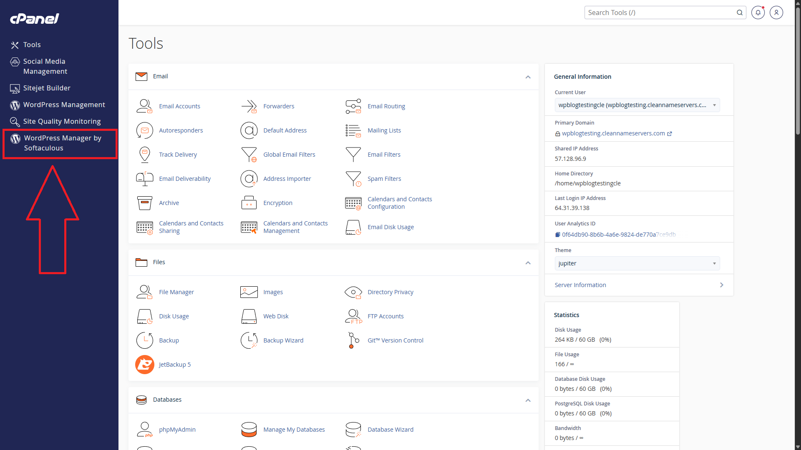801x450 pixels.
Task: Open the Email Accounts icon
Action: click(x=144, y=106)
